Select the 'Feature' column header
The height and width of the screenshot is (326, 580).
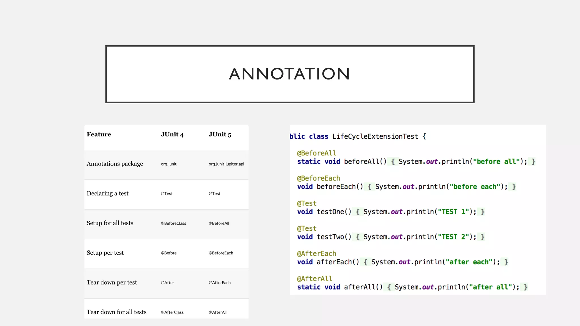click(x=99, y=134)
